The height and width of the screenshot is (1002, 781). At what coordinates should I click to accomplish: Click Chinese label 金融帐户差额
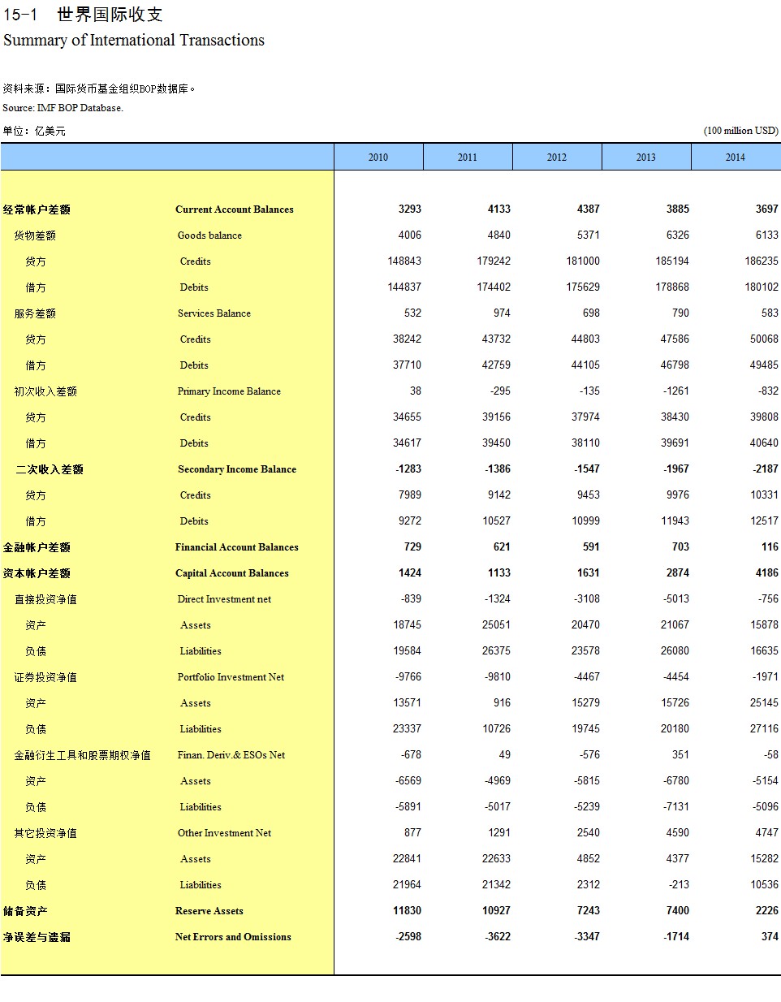pos(37,547)
